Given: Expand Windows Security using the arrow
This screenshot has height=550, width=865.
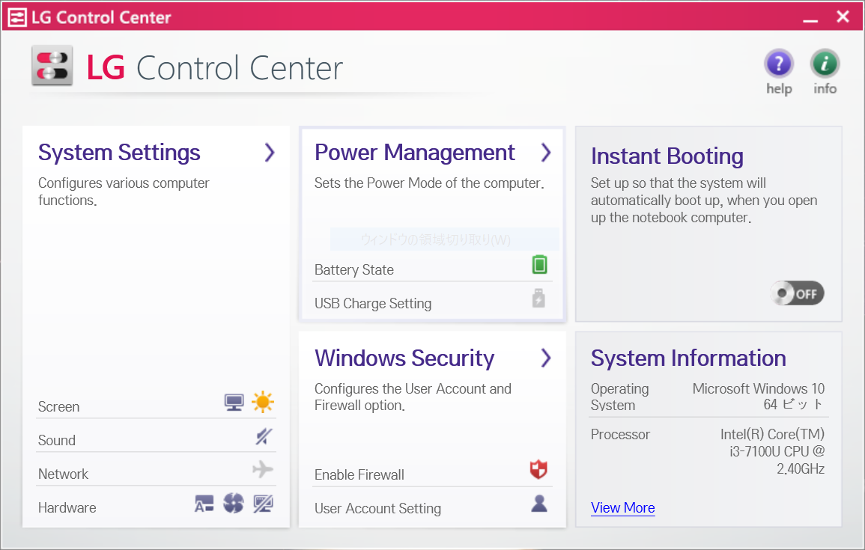Looking at the screenshot, I should point(547,358).
